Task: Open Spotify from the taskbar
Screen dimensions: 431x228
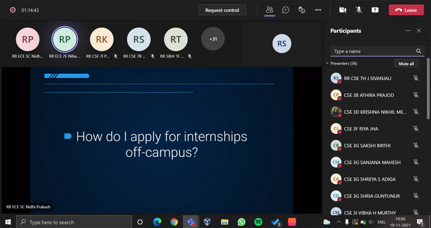Action: pyautogui.click(x=258, y=222)
